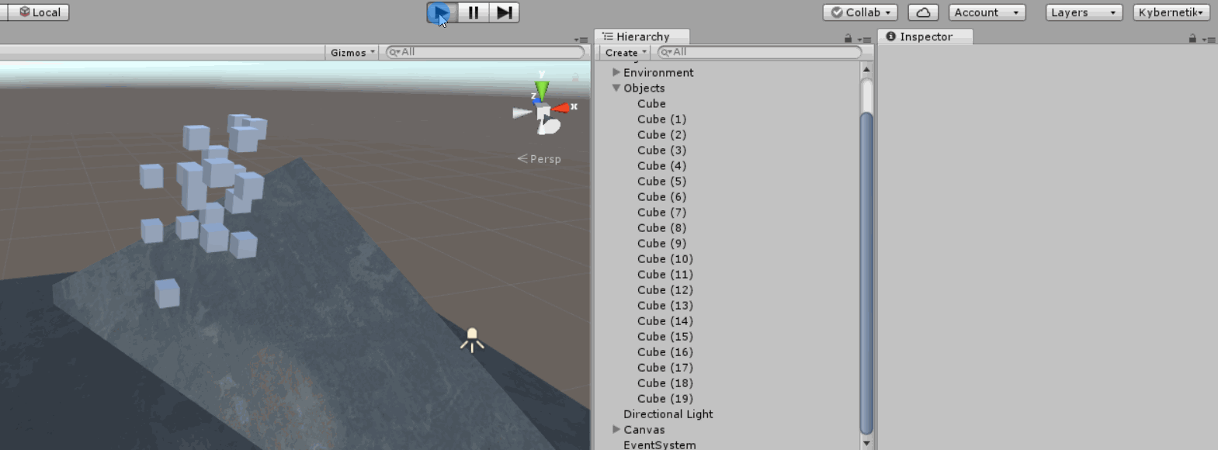The height and width of the screenshot is (450, 1218).
Task: Select Cube (15) in the Hierarchy
Action: click(x=665, y=336)
